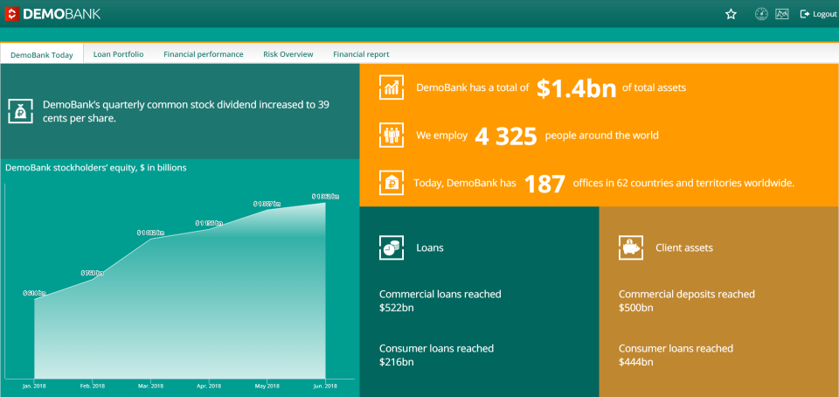The height and width of the screenshot is (397, 839).
Task: Click the Logout button
Action: pyautogui.click(x=818, y=15)
